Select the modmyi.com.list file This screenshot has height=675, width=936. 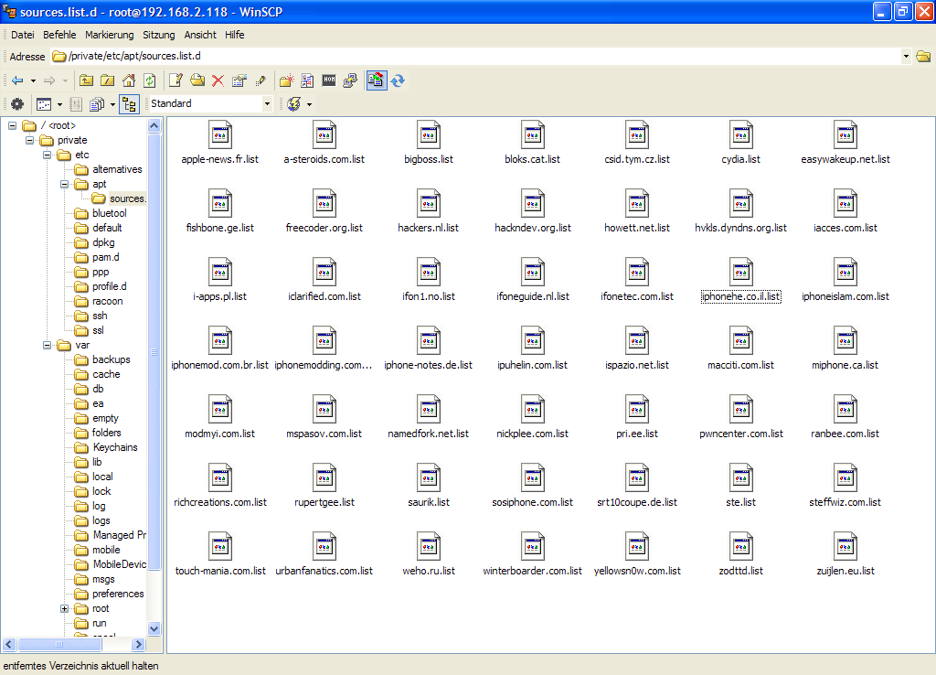[219, 418]
